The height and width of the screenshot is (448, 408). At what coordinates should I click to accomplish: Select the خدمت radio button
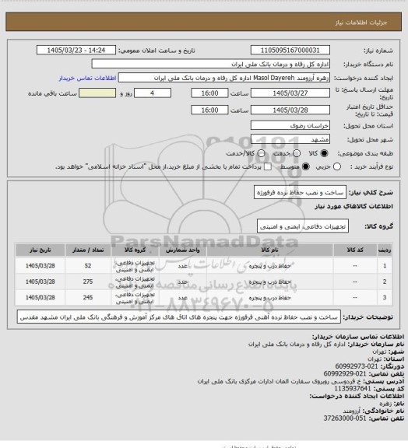click(297, 153)
